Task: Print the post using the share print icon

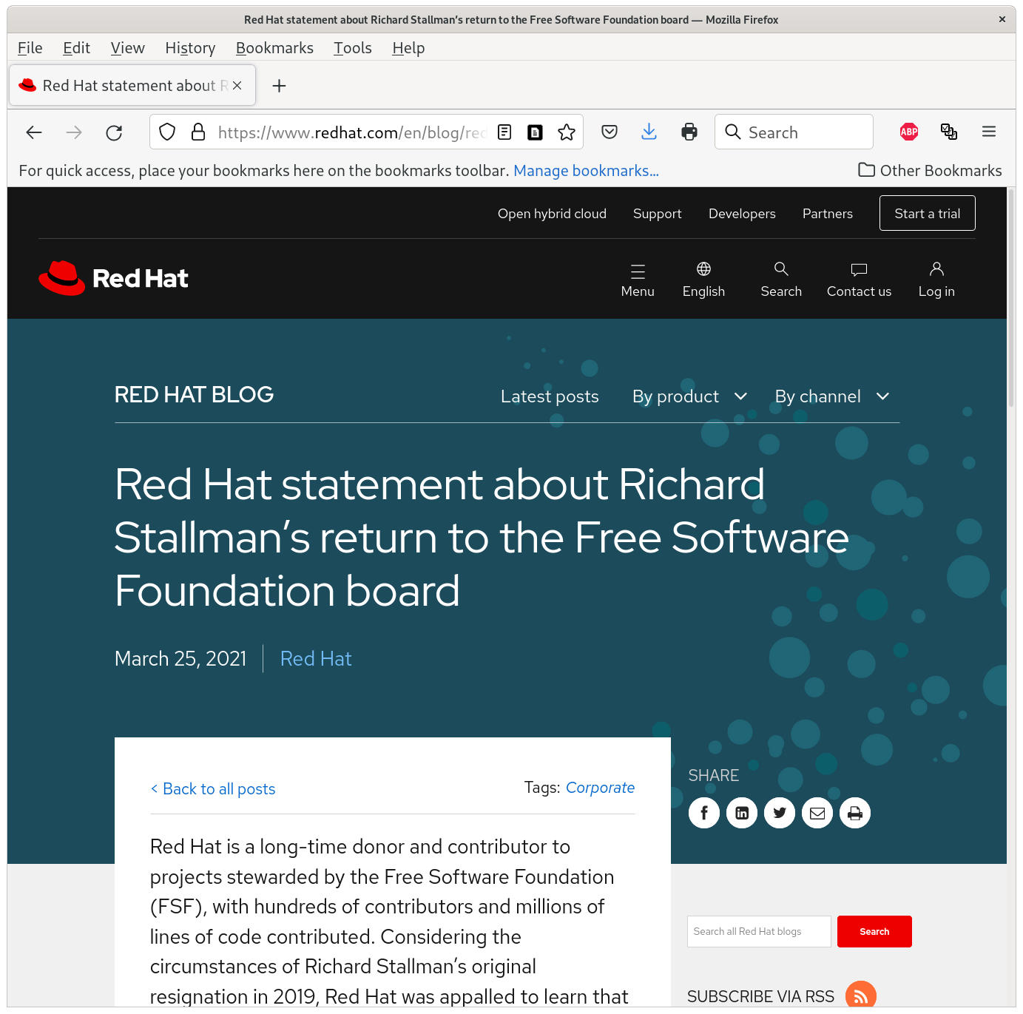Action: click(855, 813)
